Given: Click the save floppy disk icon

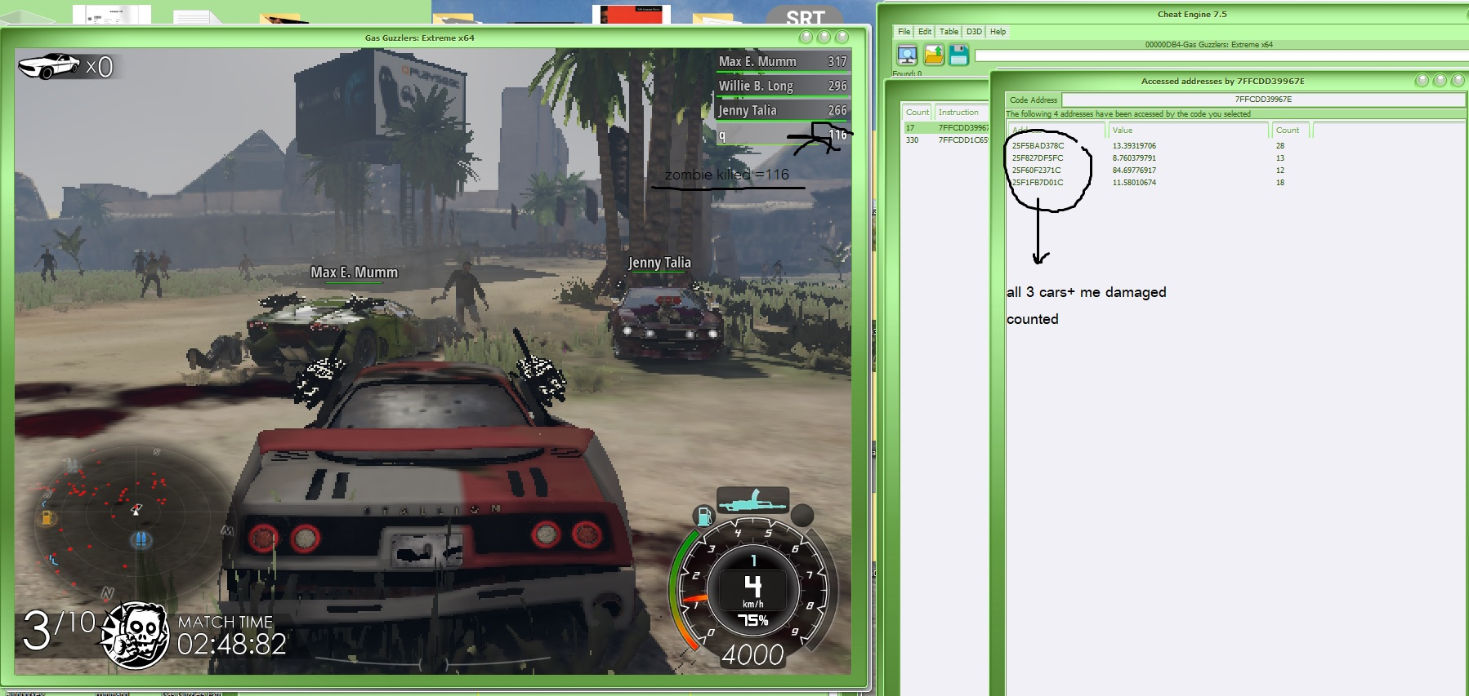Looking at the screenshot, I should point(958,55).
